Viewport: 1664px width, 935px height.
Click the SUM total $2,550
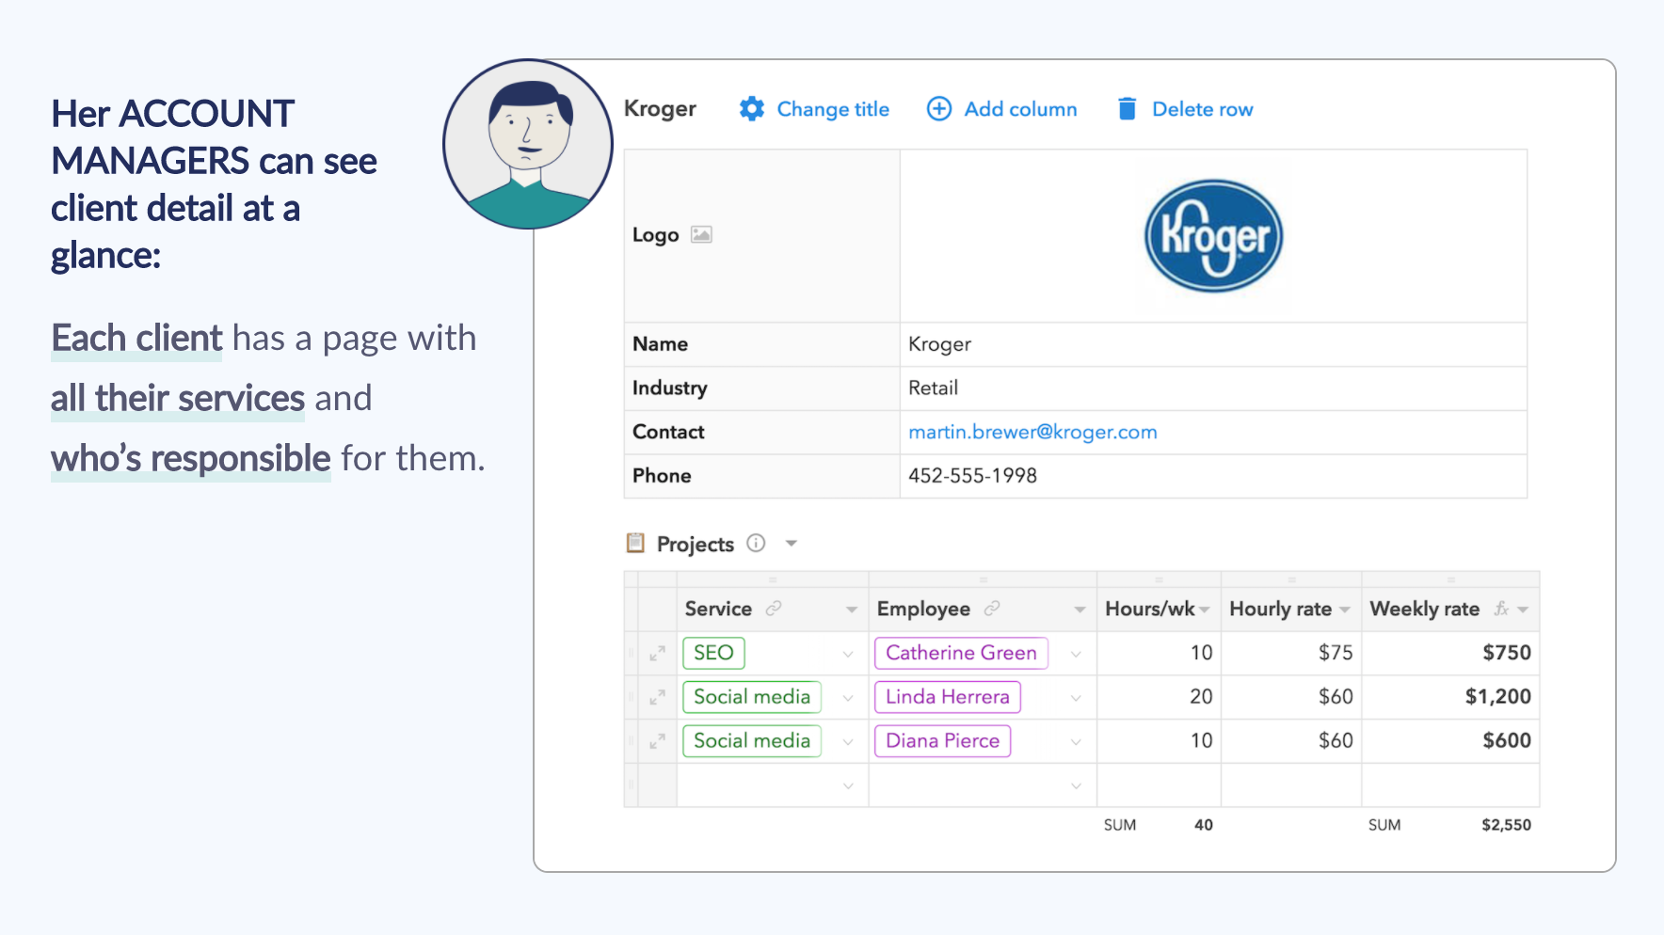pyautogui.click(x=1506, y=825)
